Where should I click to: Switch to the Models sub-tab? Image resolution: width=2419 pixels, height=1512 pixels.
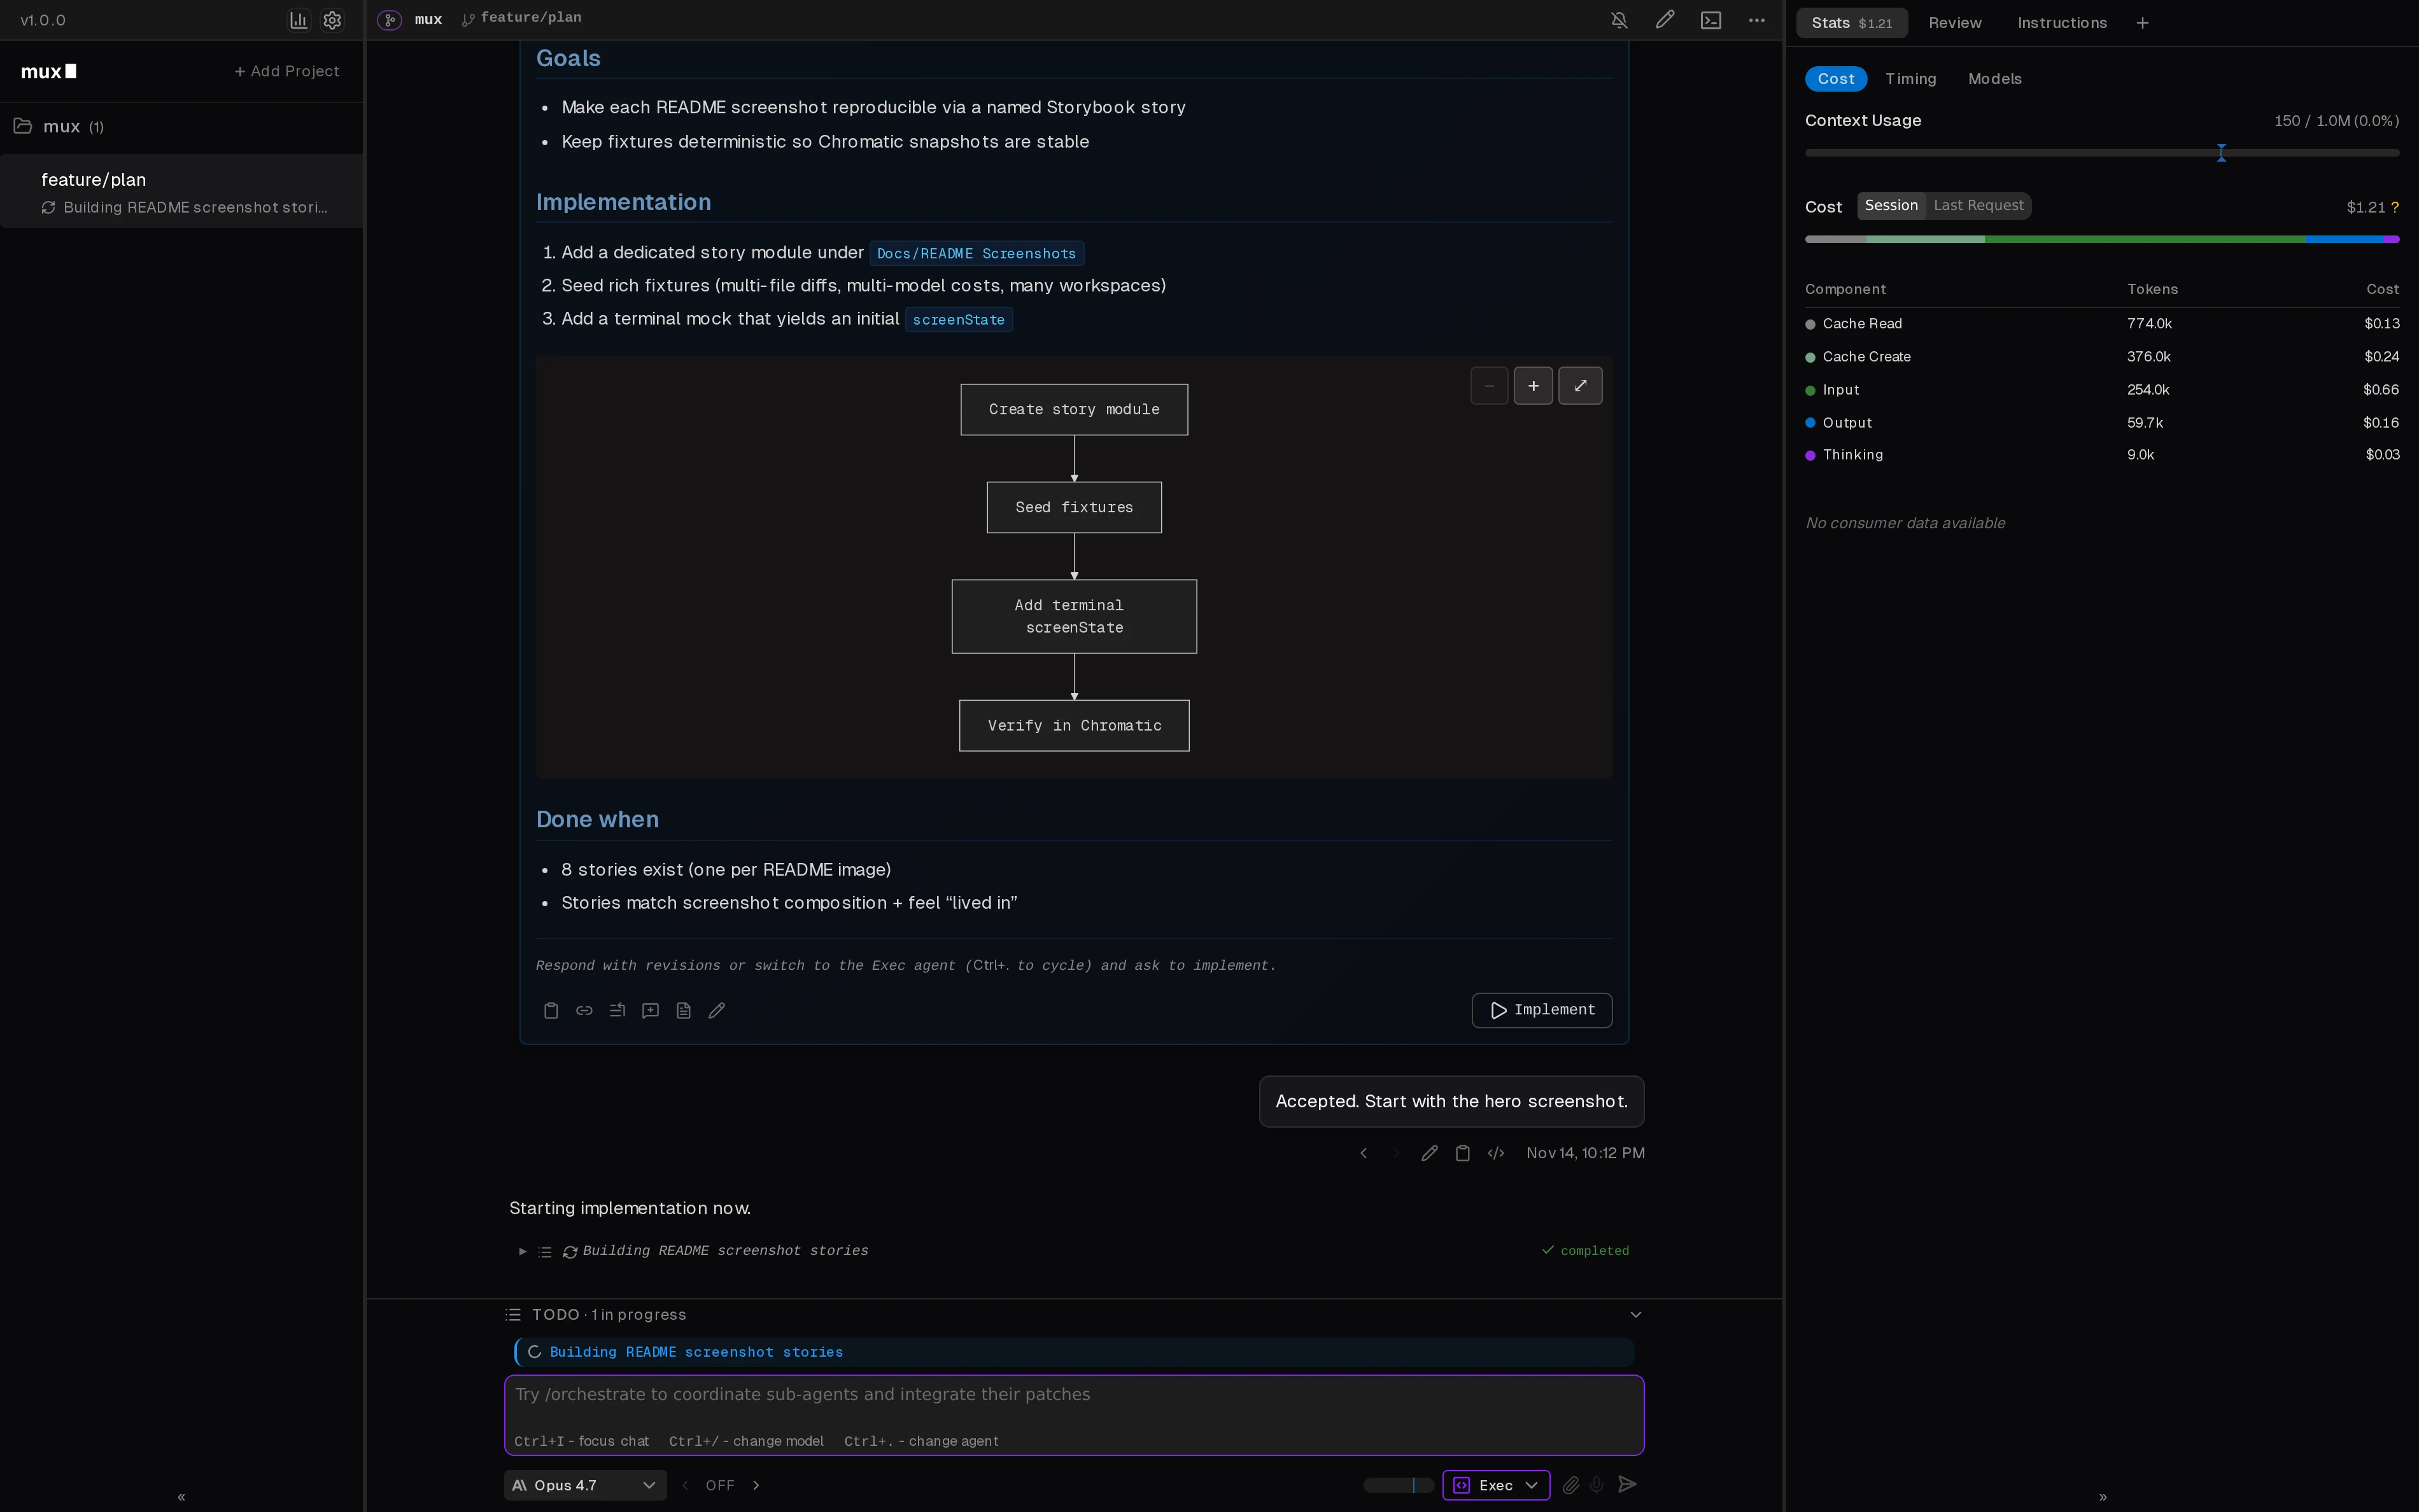click(1995, 78)
